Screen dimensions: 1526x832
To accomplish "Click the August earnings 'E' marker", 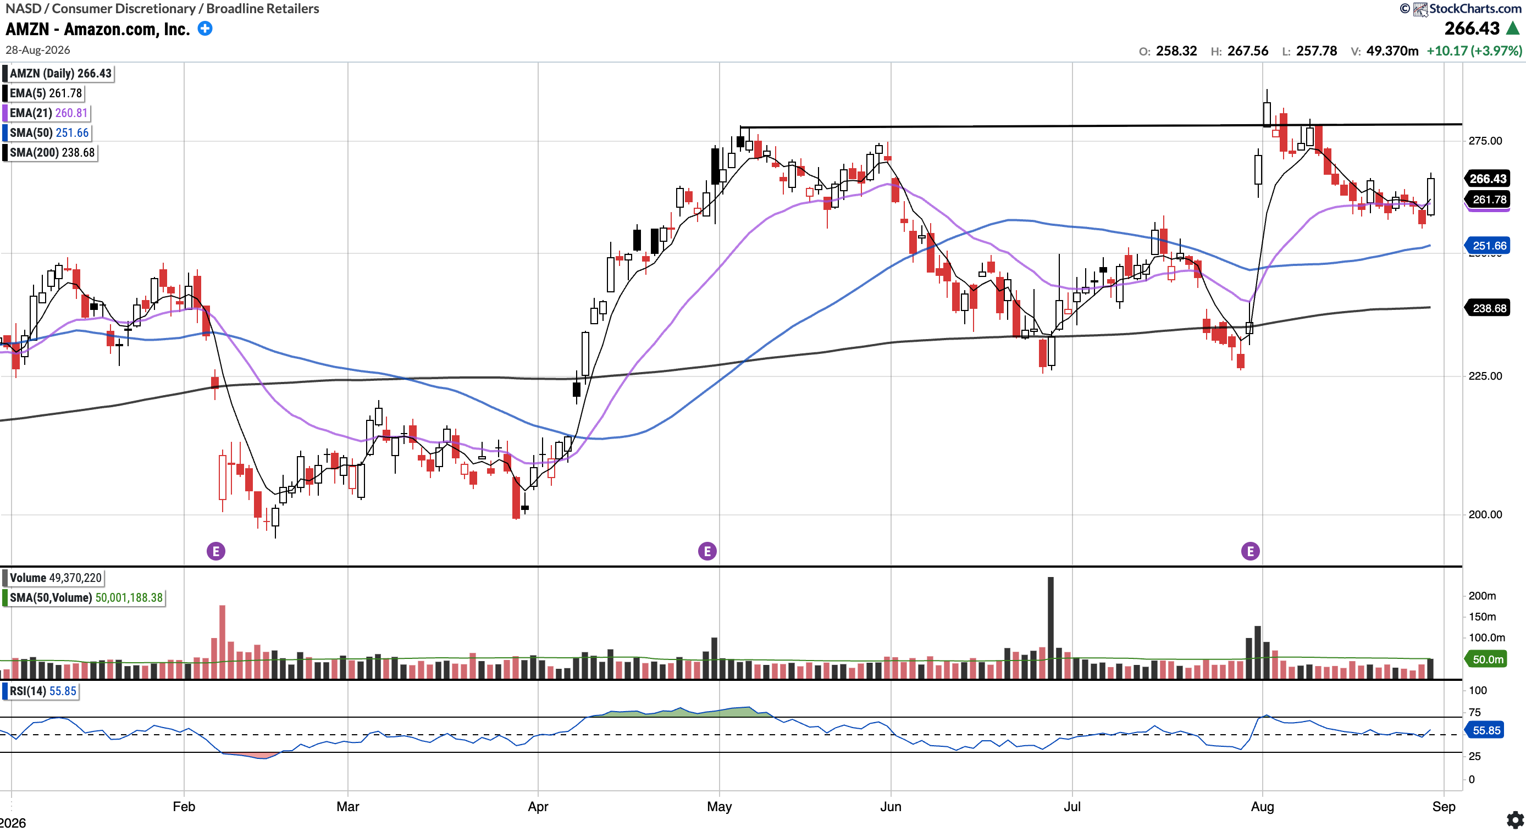I will [1251, 551].
